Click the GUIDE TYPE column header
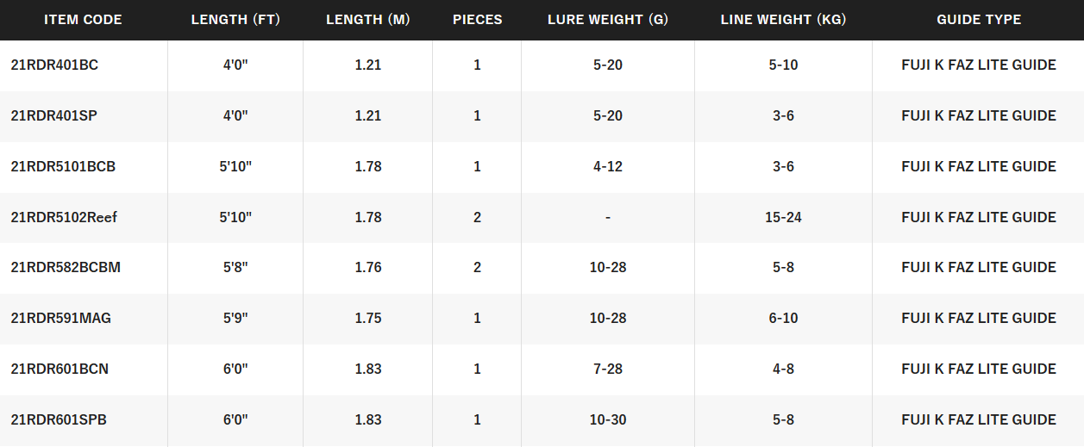1084x447 pixels. pos(979,20)
